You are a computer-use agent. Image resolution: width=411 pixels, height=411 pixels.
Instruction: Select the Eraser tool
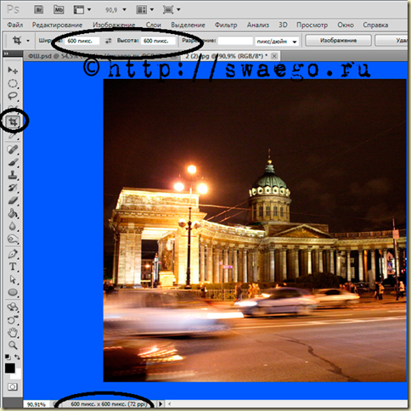pos(13,200)
